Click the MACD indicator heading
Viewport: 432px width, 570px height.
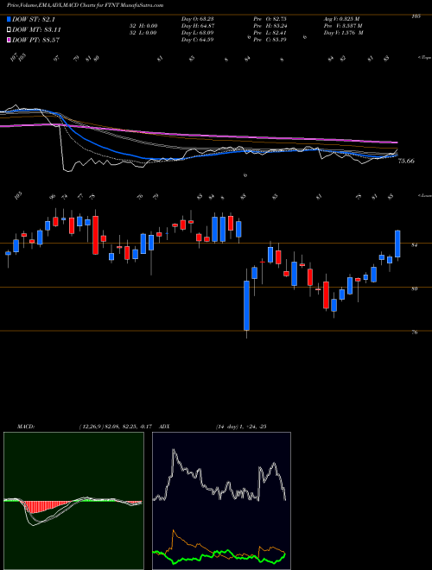pos(25,426)
